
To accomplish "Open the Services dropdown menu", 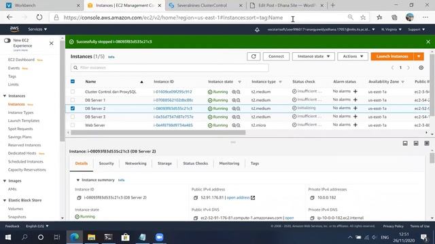I will [x=37, y=29].
